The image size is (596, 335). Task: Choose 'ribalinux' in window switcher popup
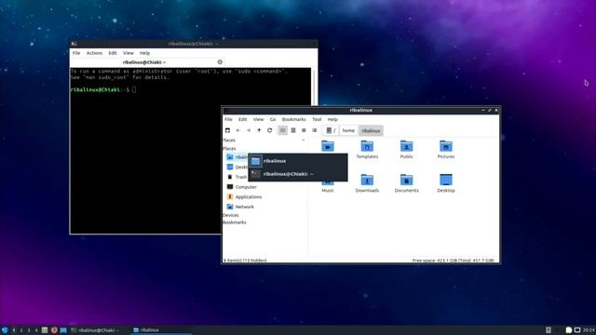(298, 161)
